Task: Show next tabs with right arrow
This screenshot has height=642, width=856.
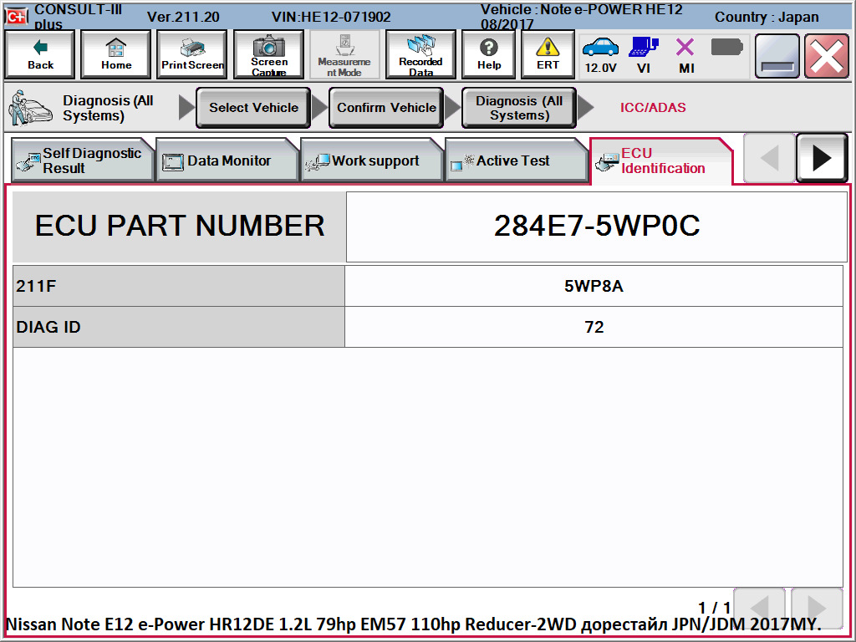Action: [822, 158]
